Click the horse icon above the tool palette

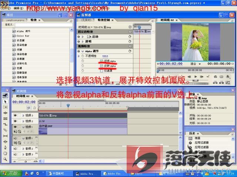point(5,96)
